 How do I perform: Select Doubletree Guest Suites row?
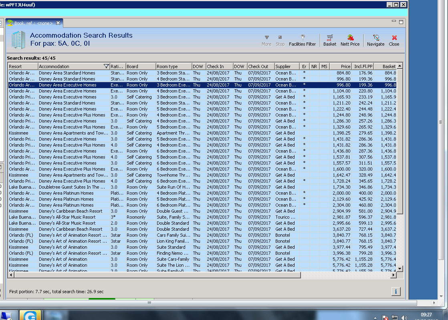(x=202, y=187)
